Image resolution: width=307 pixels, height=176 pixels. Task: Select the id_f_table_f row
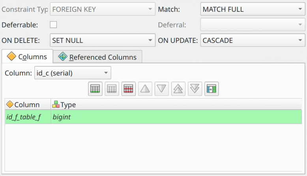pos(153,117)
